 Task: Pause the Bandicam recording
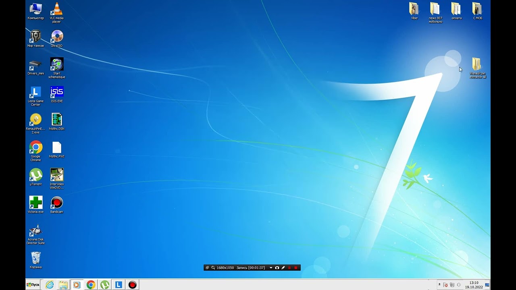289,268
